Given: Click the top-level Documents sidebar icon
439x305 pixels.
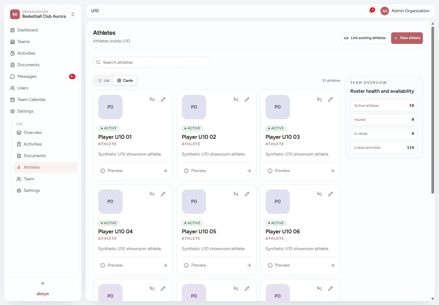Looking at the screenshot, I should click(x=12, y=65).
